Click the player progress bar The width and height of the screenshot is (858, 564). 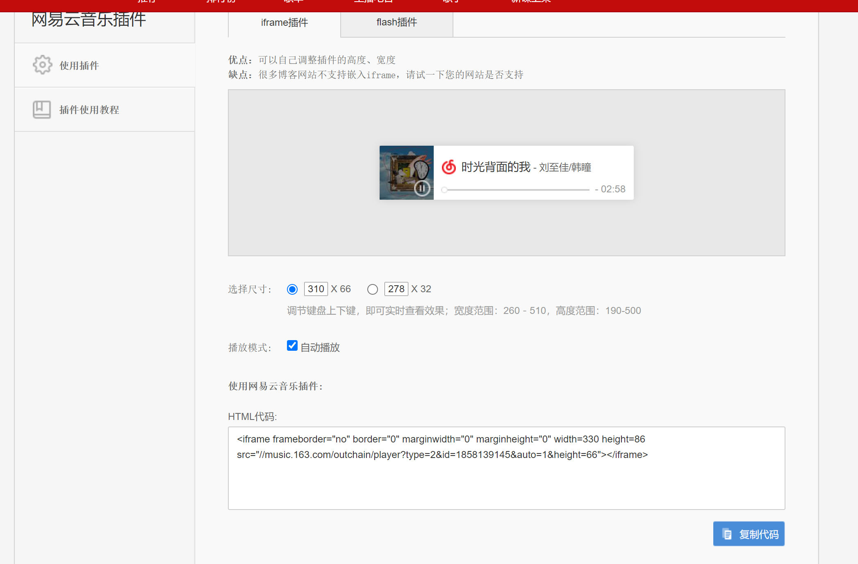[x=516, y=190]
